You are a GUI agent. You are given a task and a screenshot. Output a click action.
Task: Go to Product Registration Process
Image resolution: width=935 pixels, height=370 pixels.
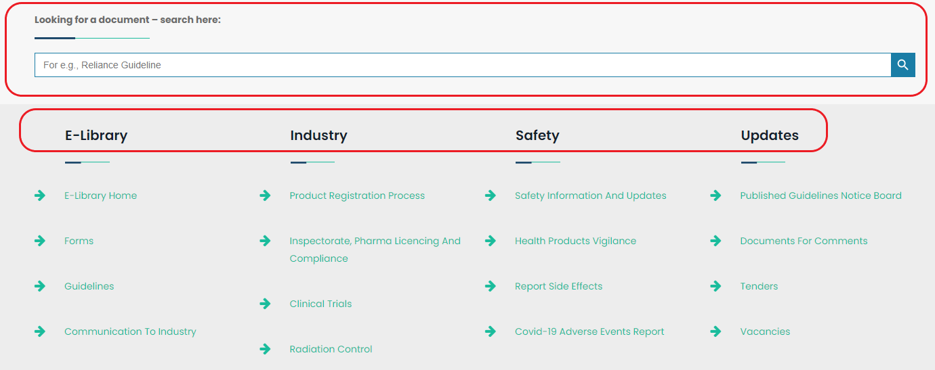[x=357, y=195]
